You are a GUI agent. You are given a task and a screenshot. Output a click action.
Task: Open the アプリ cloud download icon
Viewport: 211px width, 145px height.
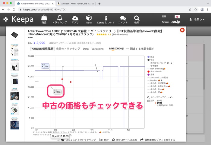click(x=75, y=19)
